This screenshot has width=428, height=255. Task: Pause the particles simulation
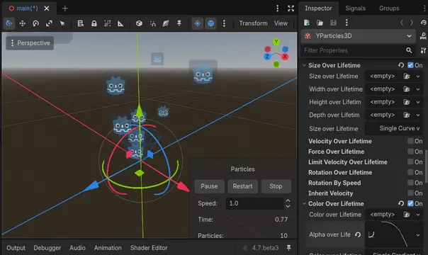click(209, 186)
